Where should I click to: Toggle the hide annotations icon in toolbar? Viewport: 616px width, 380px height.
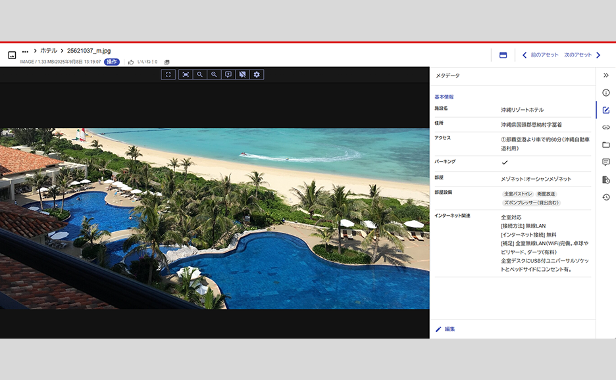coord(243,75)
